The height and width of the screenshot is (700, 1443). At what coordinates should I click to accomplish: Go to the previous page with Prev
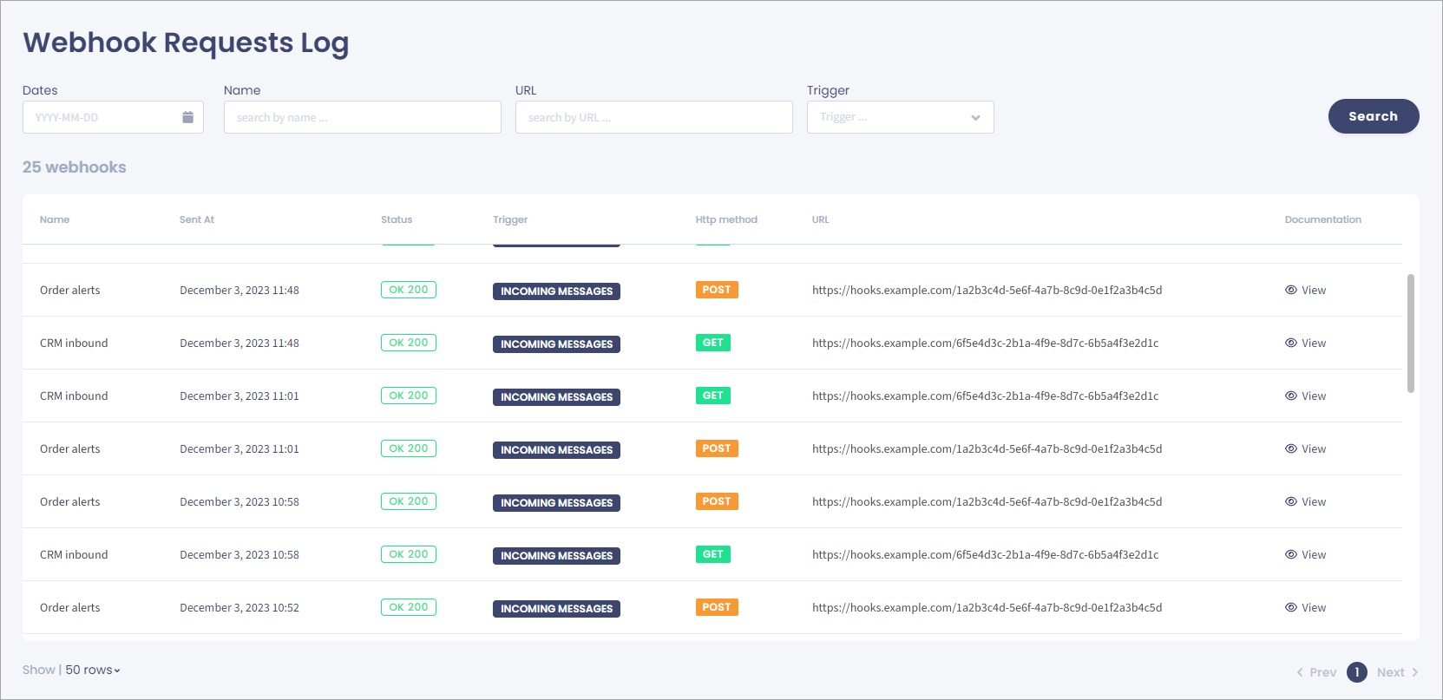[x=1316, y=672]
